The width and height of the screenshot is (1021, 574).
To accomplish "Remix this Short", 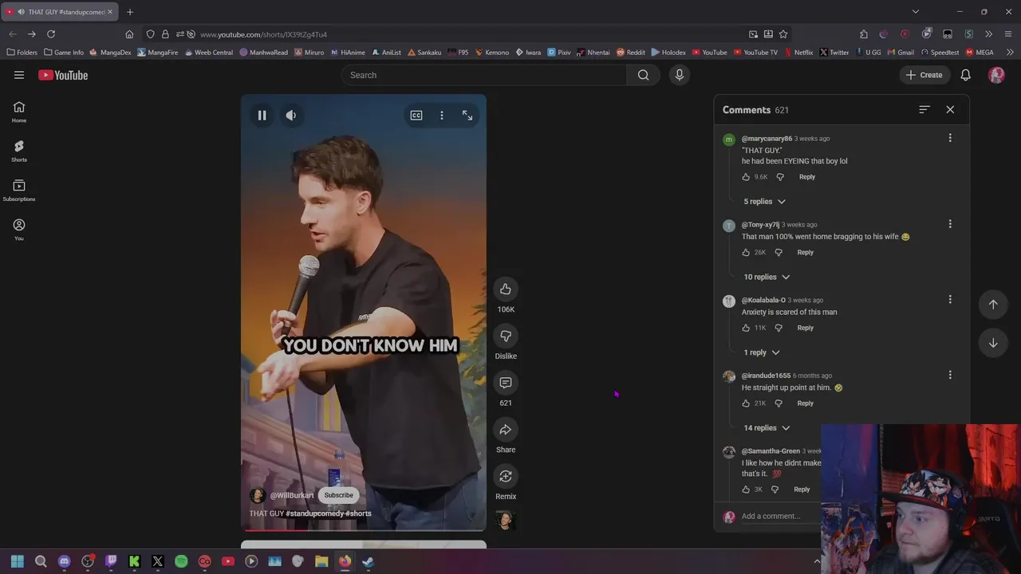I will (506, 477).
